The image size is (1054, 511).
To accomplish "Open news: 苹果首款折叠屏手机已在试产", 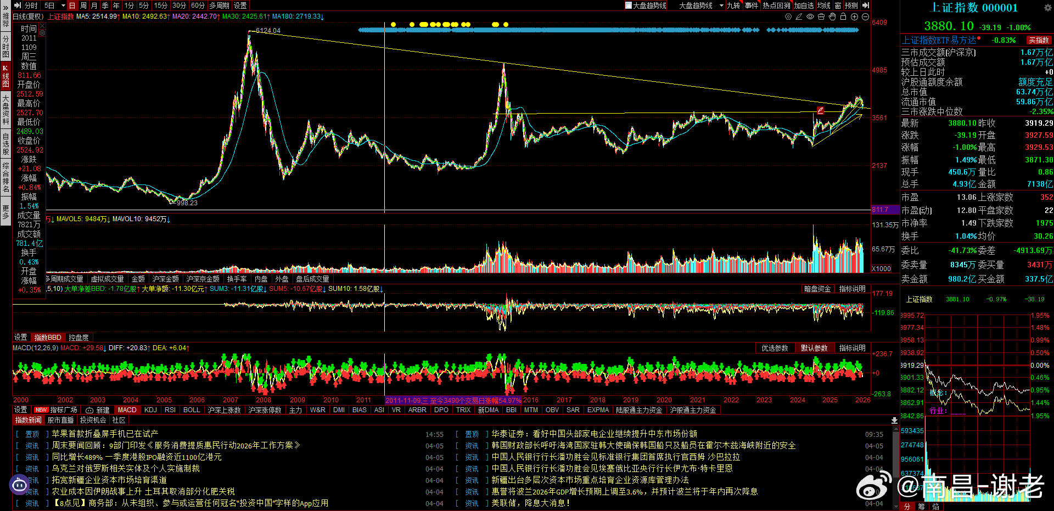I will [x=105, y=434].
